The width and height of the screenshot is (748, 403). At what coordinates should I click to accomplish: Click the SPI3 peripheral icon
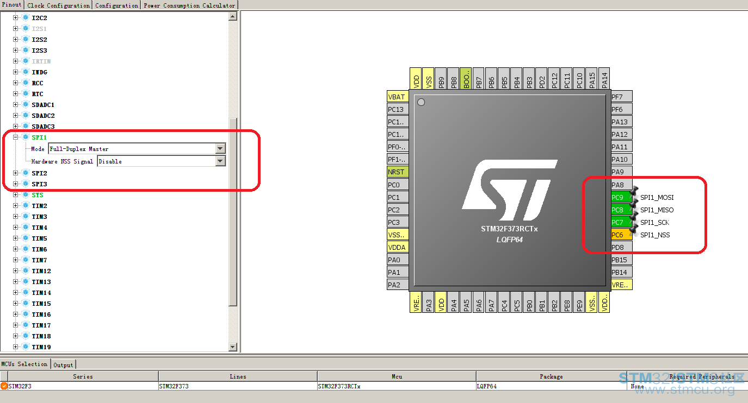25,184
